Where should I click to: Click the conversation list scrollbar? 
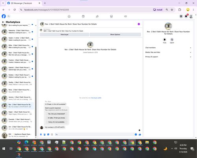36,92
